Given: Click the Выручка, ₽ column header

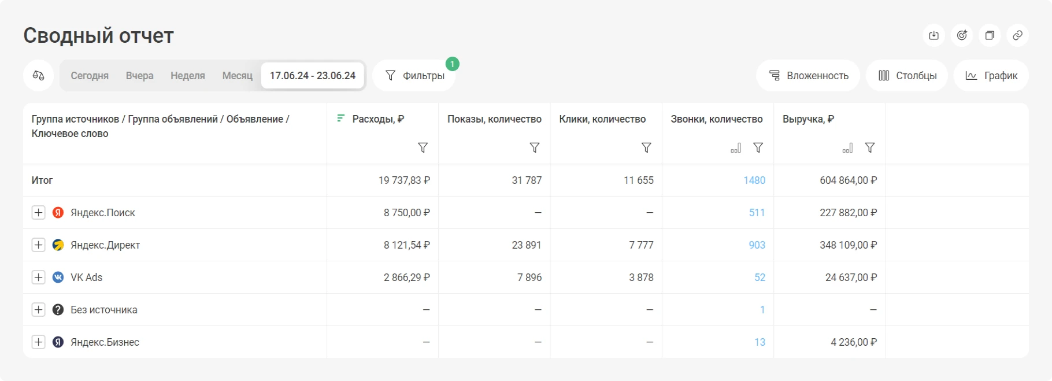Looking at the screenshot, I should pos(808,119).
